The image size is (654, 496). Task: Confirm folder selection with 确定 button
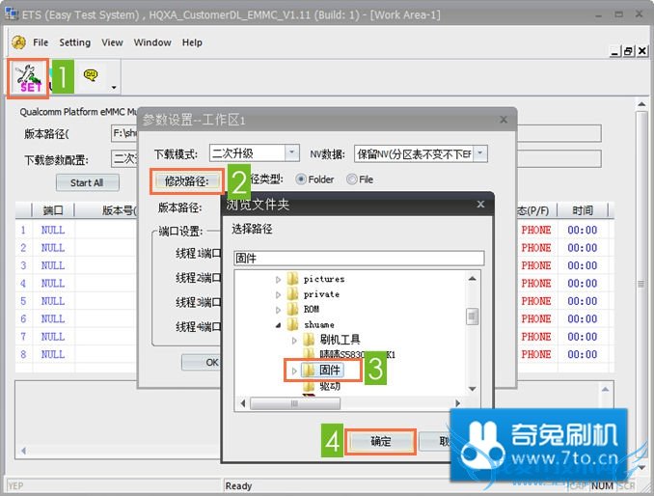pyautogui.click(x=381, y=441)
